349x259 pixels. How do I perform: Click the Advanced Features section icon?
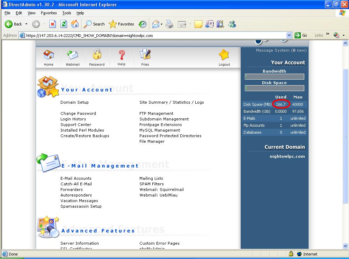[48, 227]
